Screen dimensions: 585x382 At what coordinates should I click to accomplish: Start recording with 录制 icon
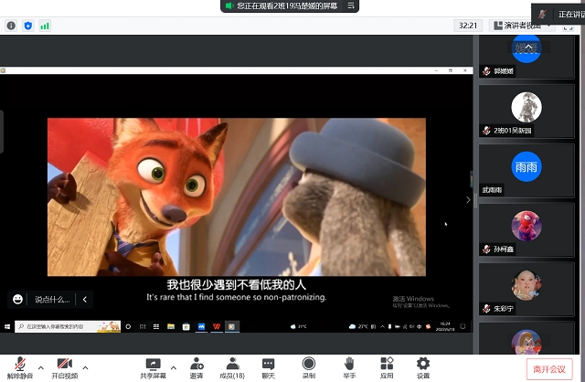coord(309,366)
